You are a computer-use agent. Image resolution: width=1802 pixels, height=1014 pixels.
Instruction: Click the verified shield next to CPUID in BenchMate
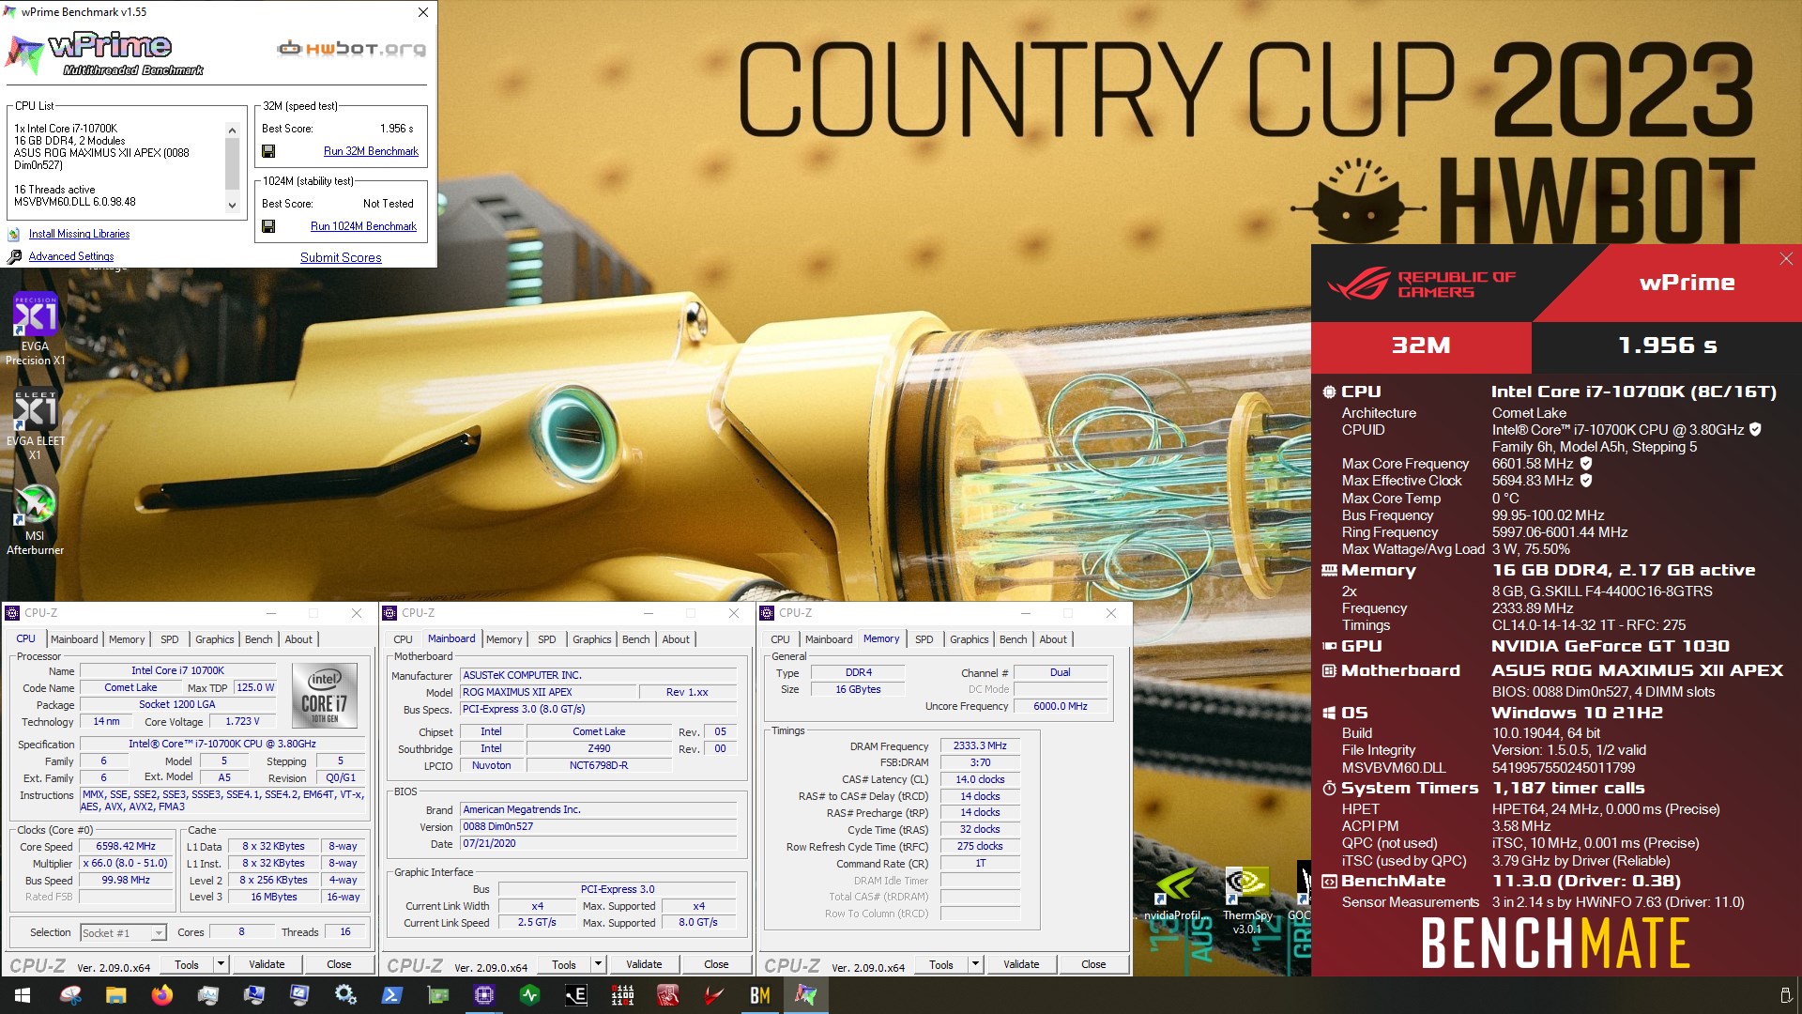pyautogui.click(x=1755, y=429)
